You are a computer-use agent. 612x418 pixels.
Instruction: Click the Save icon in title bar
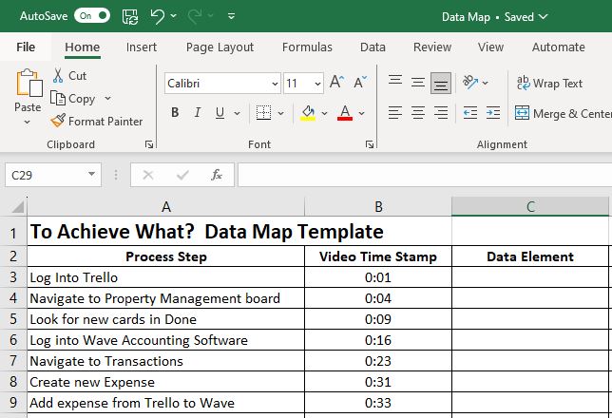pos(130,16)
